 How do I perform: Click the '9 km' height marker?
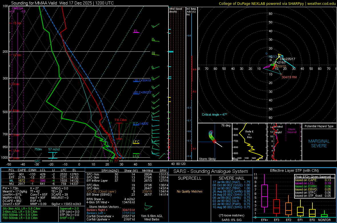(16, 84)
